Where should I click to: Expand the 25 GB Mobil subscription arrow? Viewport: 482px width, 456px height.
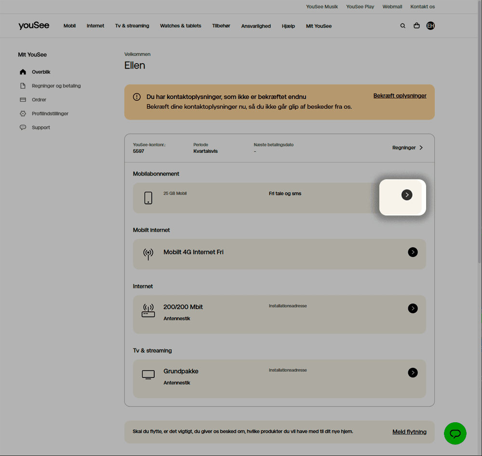coord(407,195)
